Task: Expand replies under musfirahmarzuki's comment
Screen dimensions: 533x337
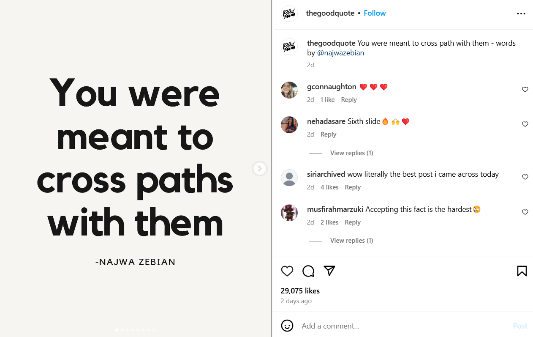Action: coord(351,241)
